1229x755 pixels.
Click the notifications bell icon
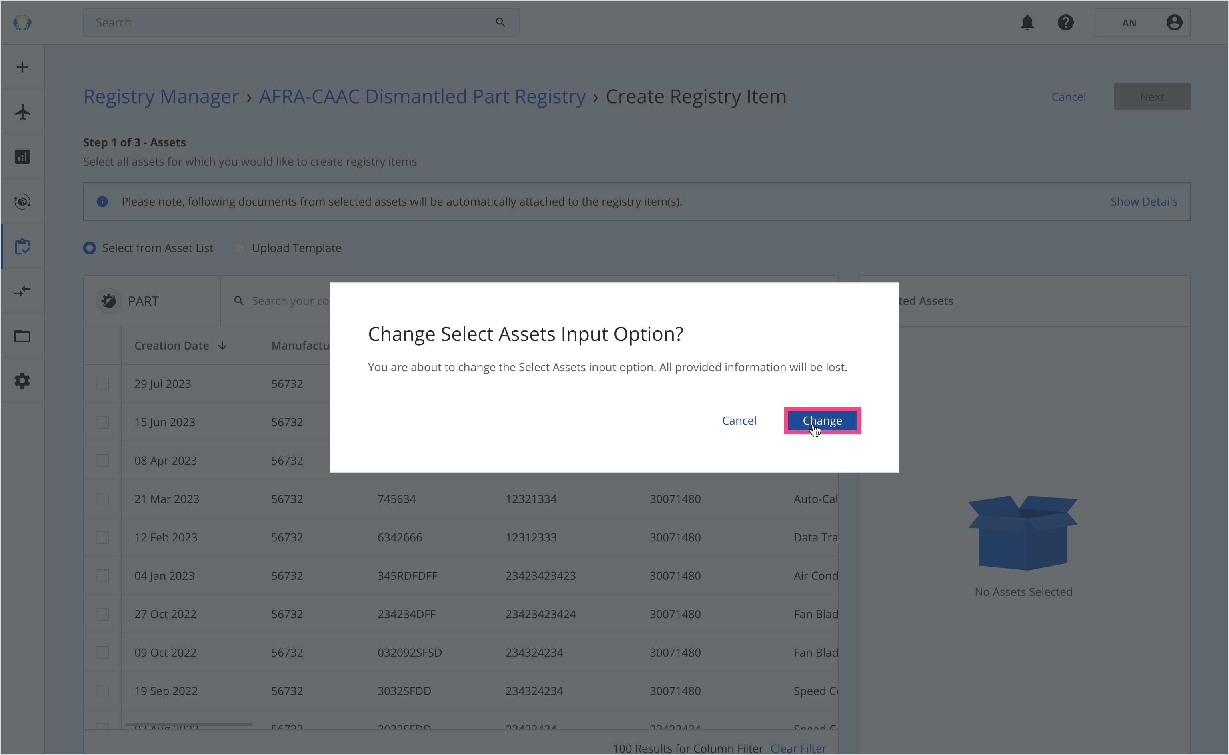(x=1027, y=22)
